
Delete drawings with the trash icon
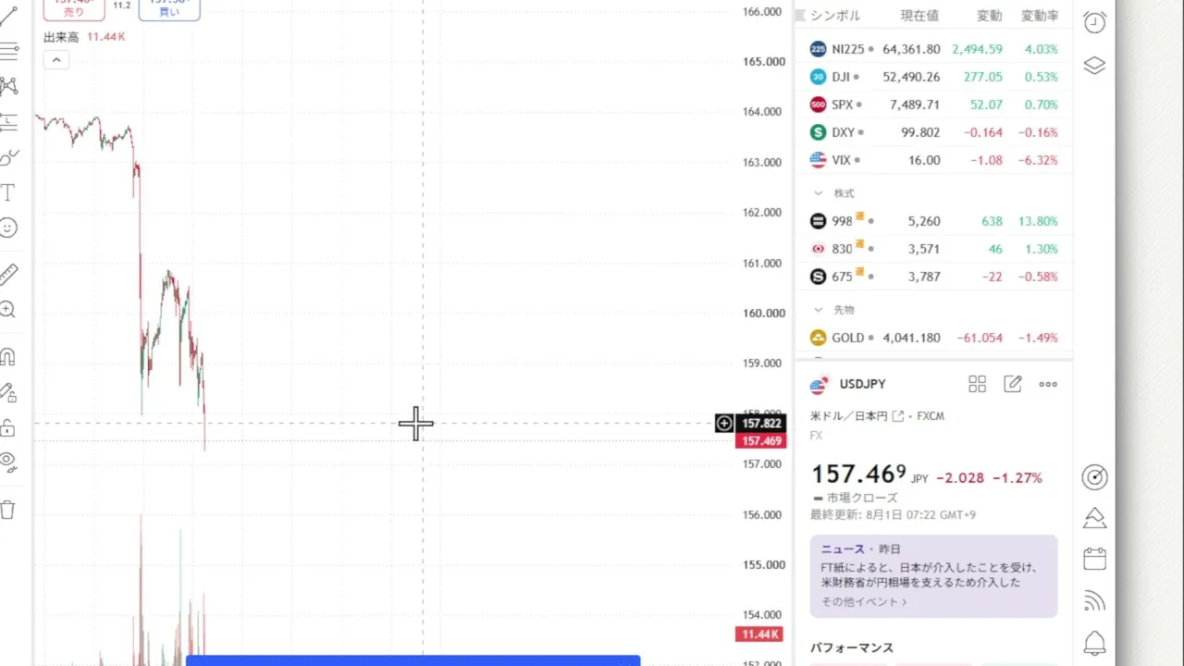point(8,510)
